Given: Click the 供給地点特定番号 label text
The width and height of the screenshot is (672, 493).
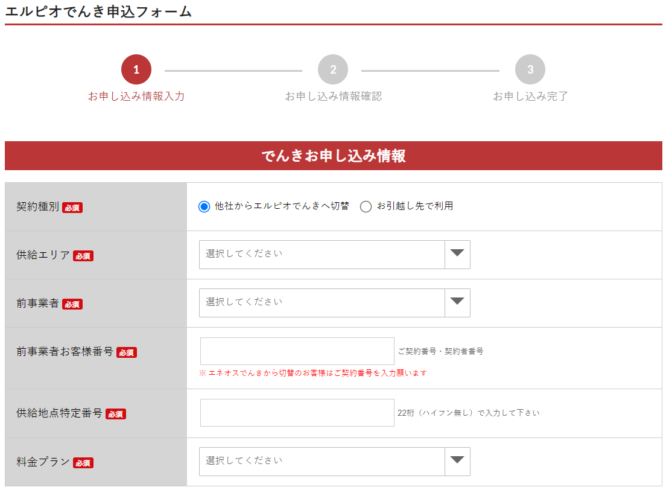Looking at the screenshot, I should [59, 413].
